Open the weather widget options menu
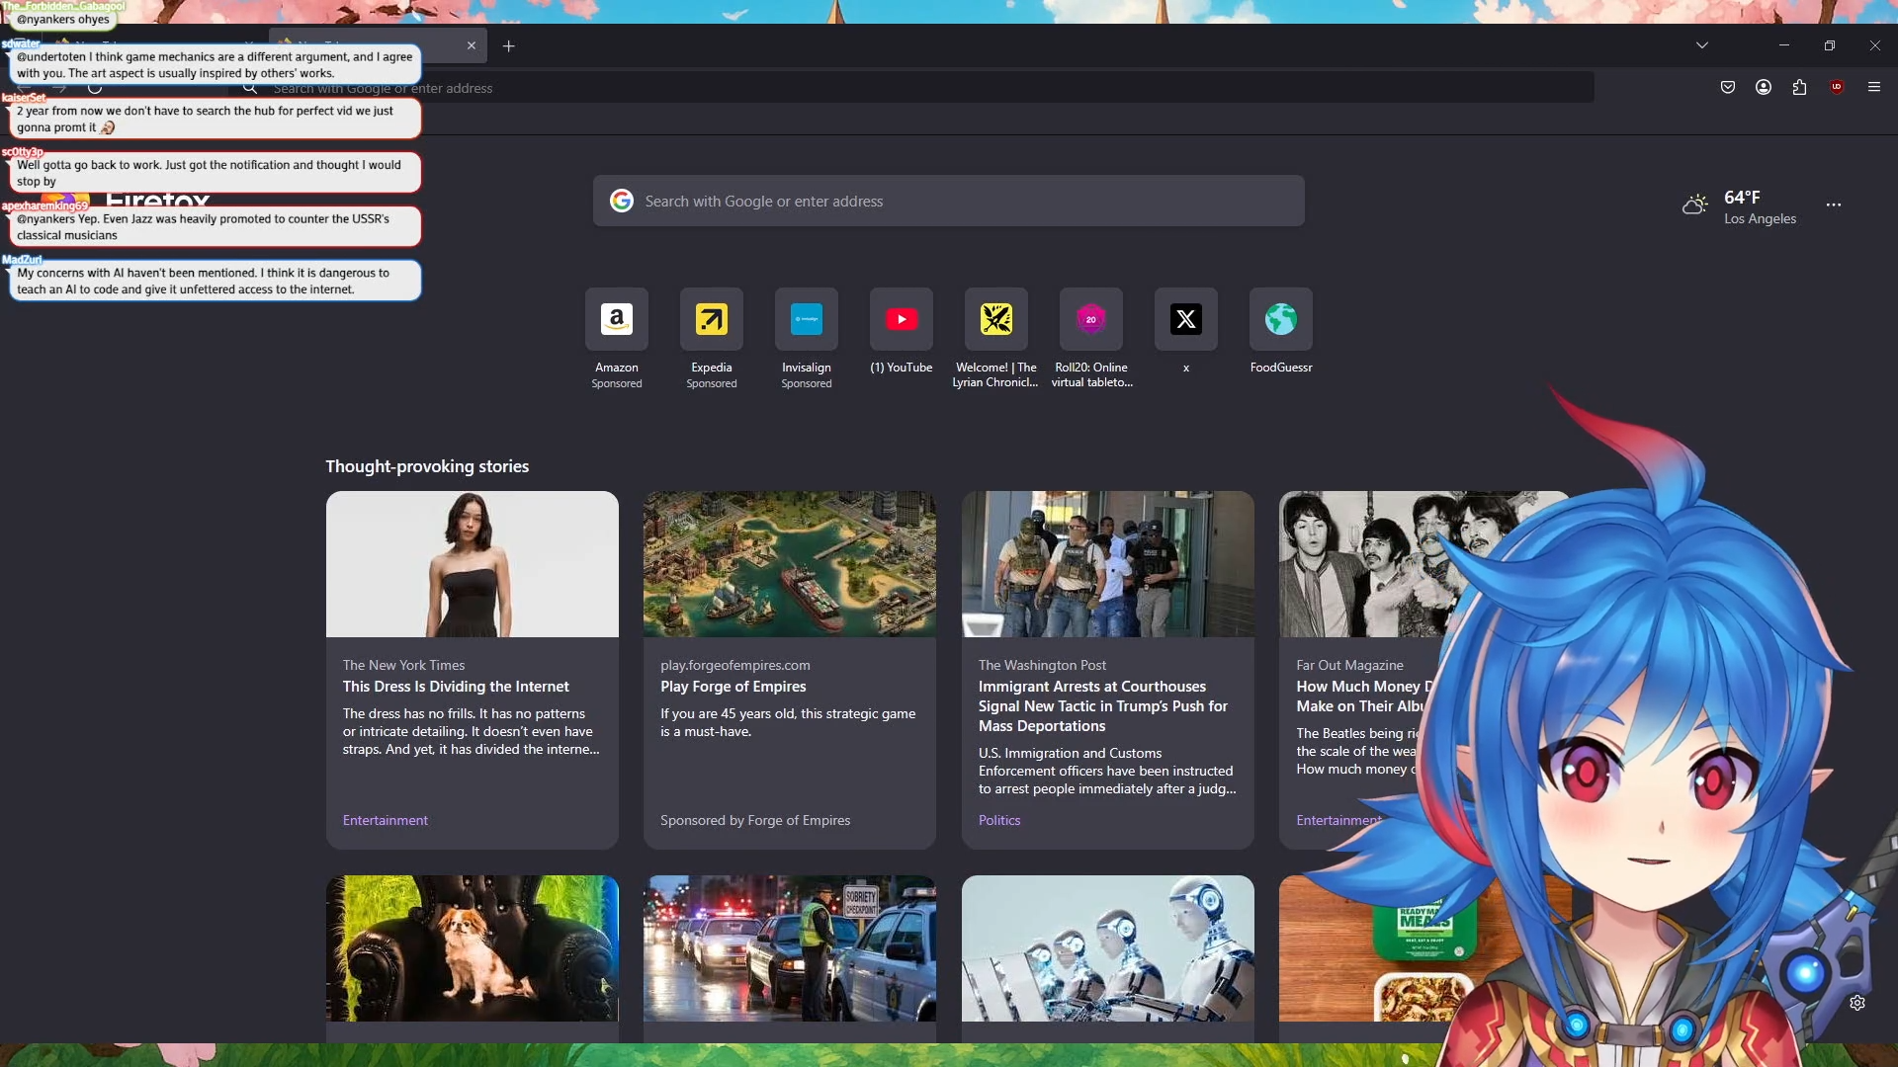This screenshot has height=1067, width=1898. pyautogui.click(x=1834, y=205)
